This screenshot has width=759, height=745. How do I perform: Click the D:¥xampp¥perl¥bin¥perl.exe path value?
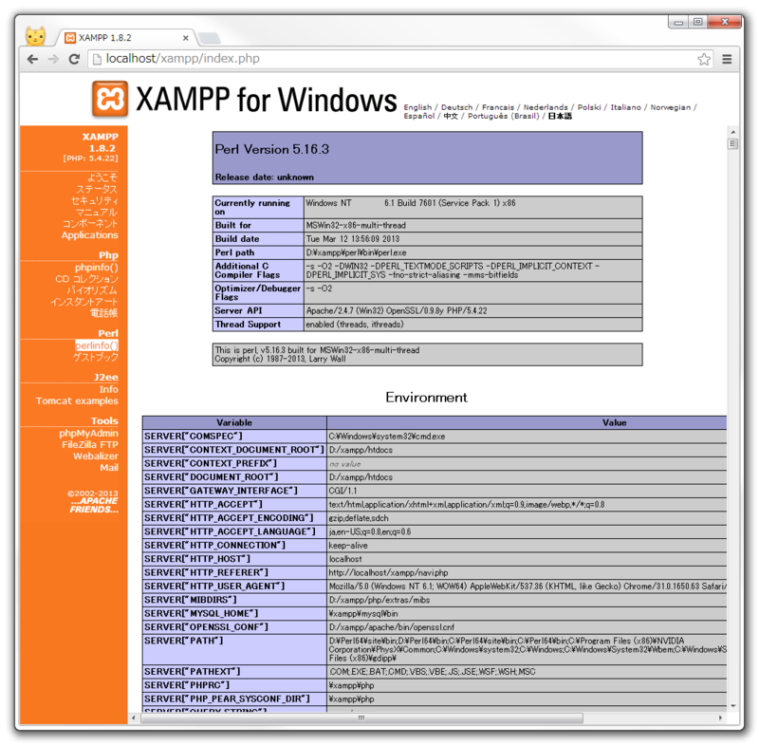tap(356, 252)
